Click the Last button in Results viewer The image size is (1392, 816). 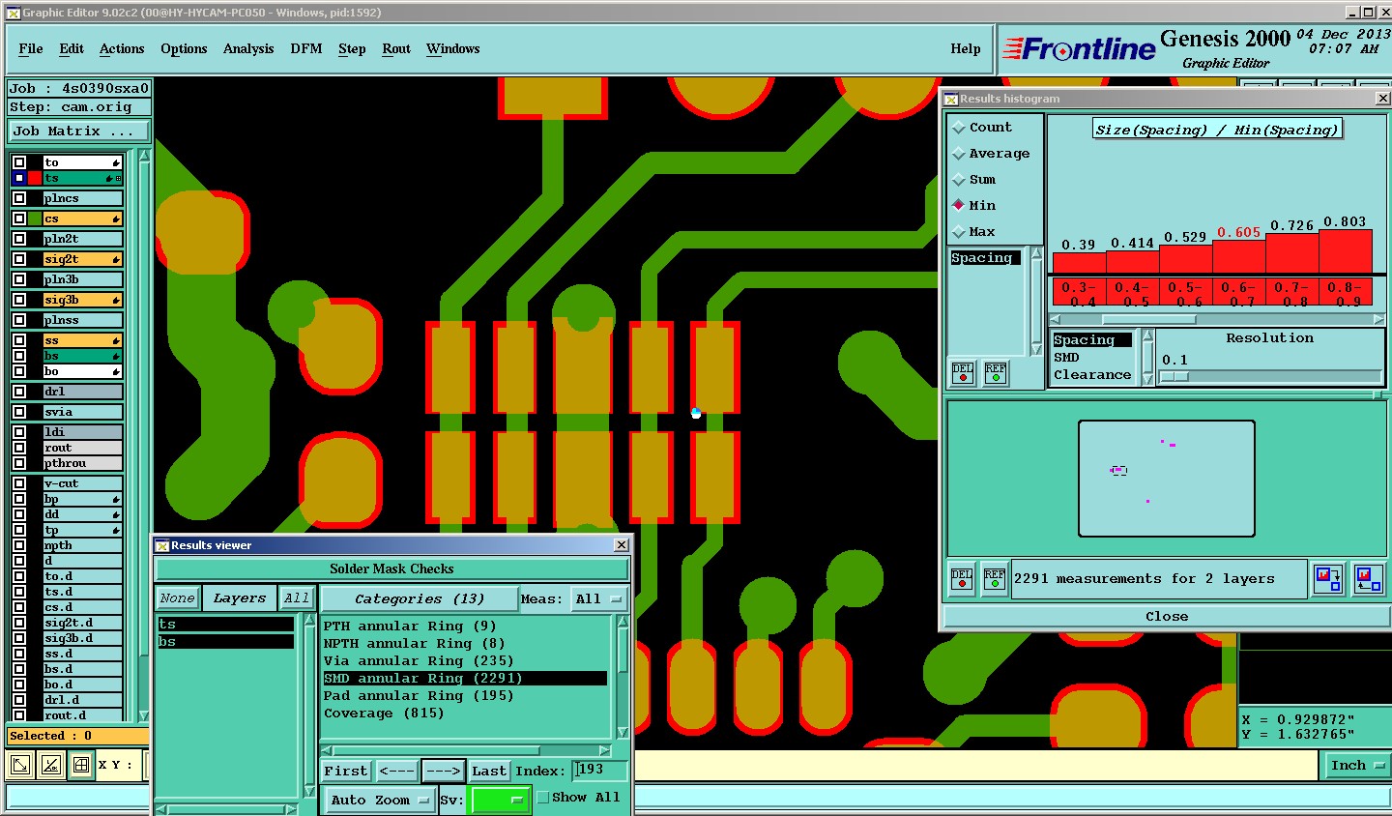point(489,771)
